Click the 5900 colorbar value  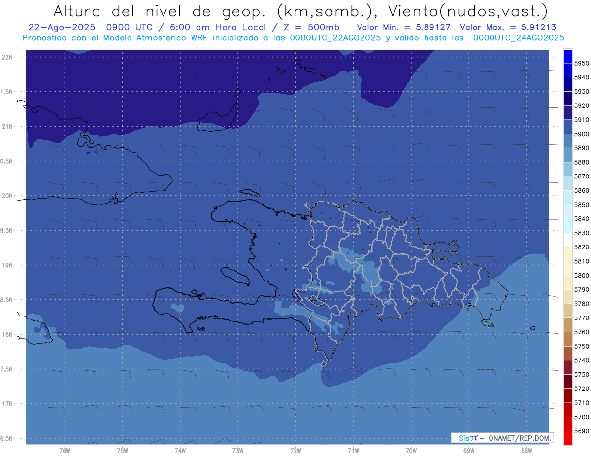coord(581,134)
